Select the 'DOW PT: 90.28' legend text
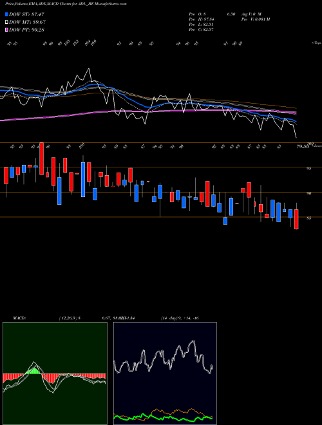 coord(26,30)
